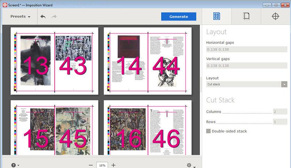Image resolution: width=291 pixels, height=168 pixels.
Task: Click the redo arrow icon
Action: pos(54,17)
